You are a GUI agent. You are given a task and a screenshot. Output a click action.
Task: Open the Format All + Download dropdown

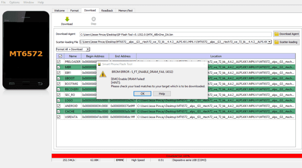coord(73,49)
